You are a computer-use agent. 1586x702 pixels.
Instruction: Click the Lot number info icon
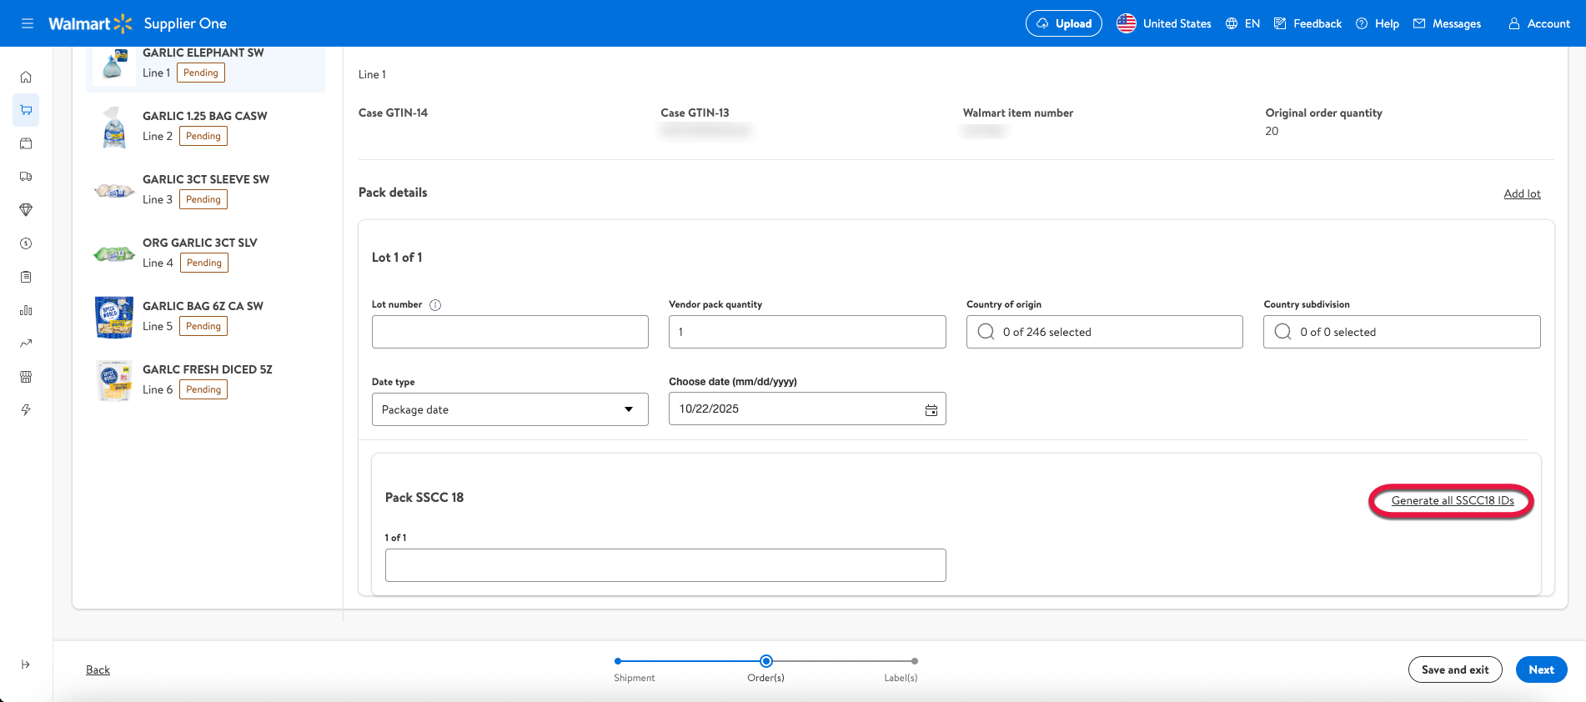pyautogui.click(x=435, y=305)
